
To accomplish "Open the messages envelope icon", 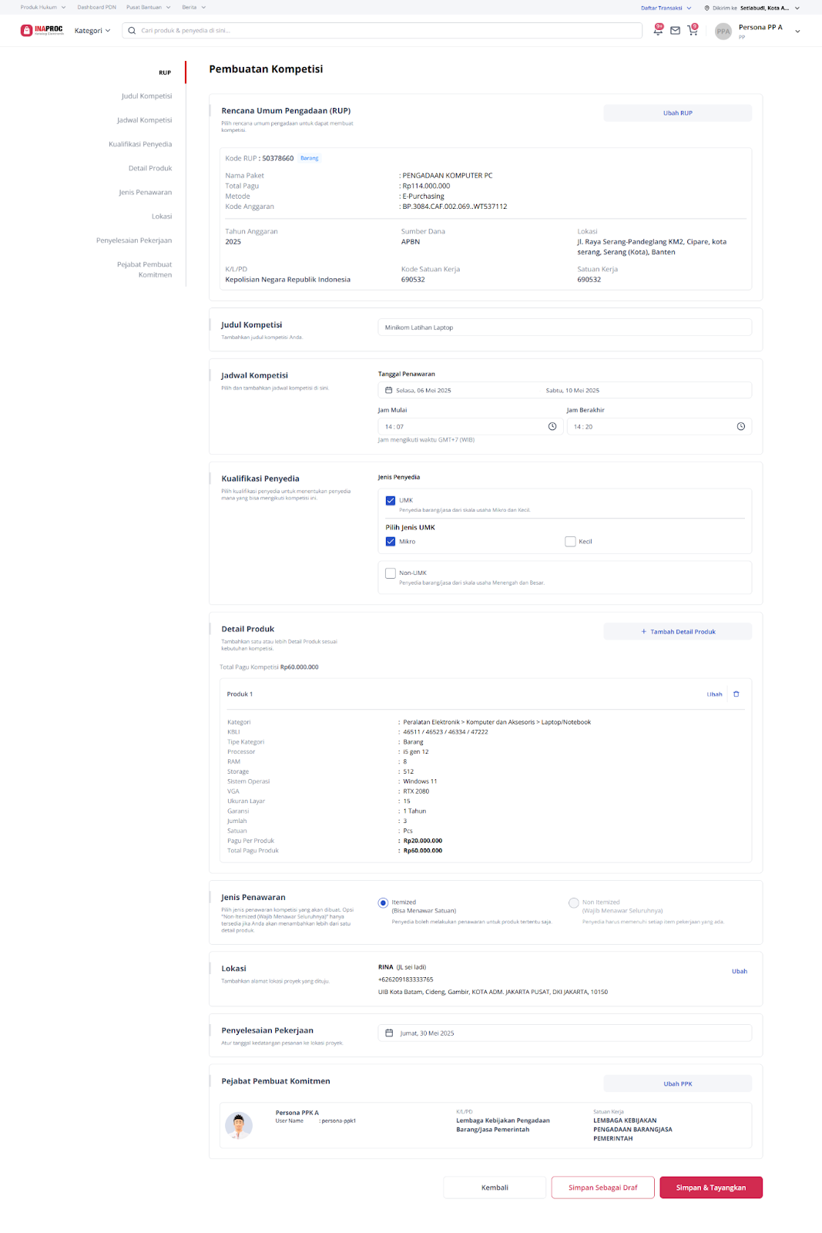I will pyautogui.click(x=675, y=31).
